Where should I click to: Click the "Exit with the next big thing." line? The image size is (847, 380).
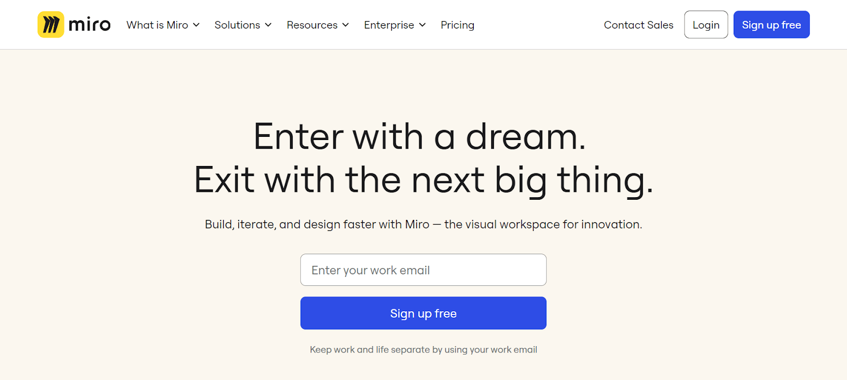click(424, 180)
